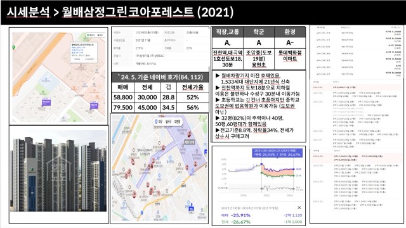The width and height of the screenshot is (406, 228).
Task: Click the '-1억 2,000' price difference
Action: click(292, 222)
